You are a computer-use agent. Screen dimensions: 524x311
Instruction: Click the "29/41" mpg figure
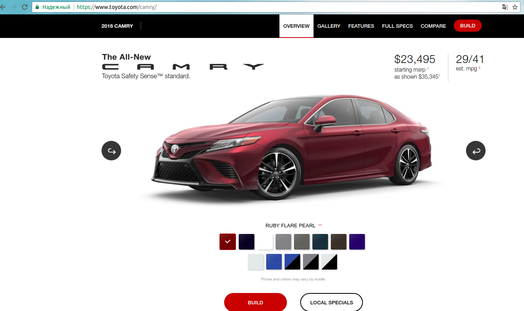pyautogui.click(x=470, y=59)
